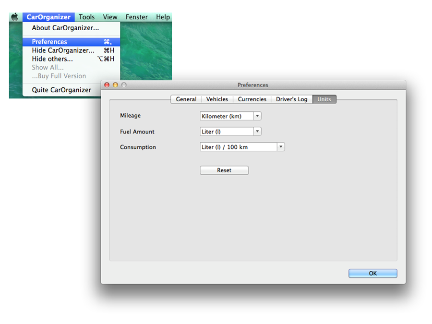The height and width of the screenshot is (324, 432).
Task: Open the Apple logo menu
Action: pos(15,17)
